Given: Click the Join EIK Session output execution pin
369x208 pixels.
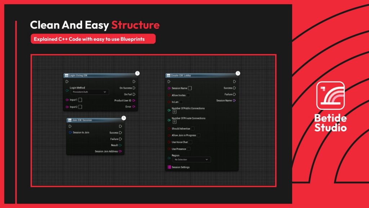Looking at the screenshot, I should (x=120, y=126).
